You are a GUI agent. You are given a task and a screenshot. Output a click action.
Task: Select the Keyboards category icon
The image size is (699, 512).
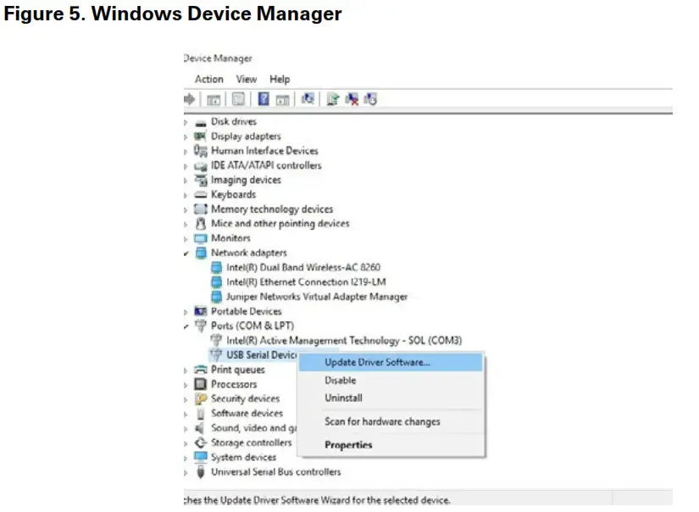(201, 194)
